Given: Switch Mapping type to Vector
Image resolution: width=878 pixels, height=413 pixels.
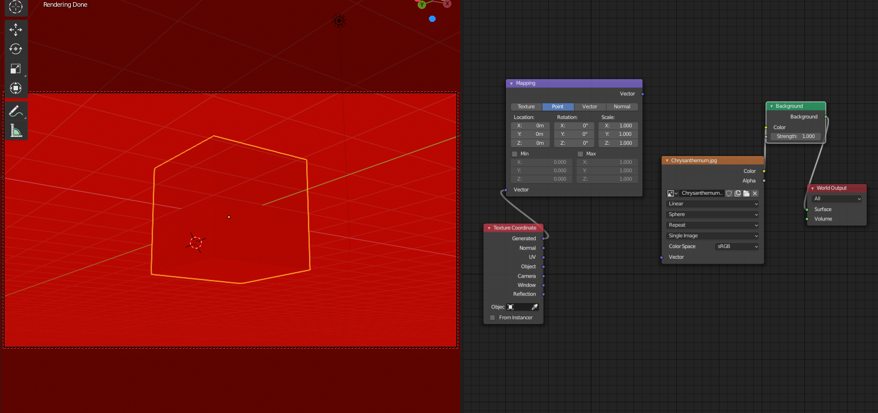Looking at the screenshot, I should (x=590, y=107).
